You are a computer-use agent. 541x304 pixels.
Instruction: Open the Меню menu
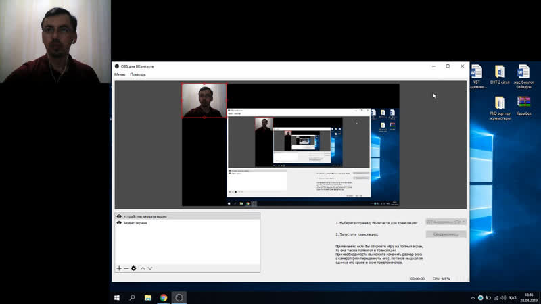click(120, 74)
